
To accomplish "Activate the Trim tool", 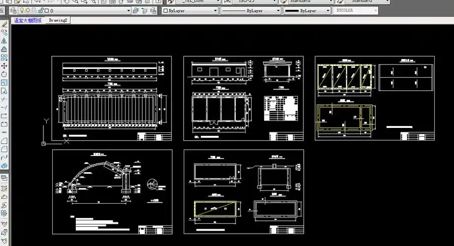I will click(4, 99).
